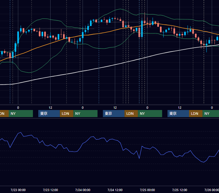This screenshot has width=219, height=193.
Task: Click the LDN session block on 7/24
Action: (131, 114)
